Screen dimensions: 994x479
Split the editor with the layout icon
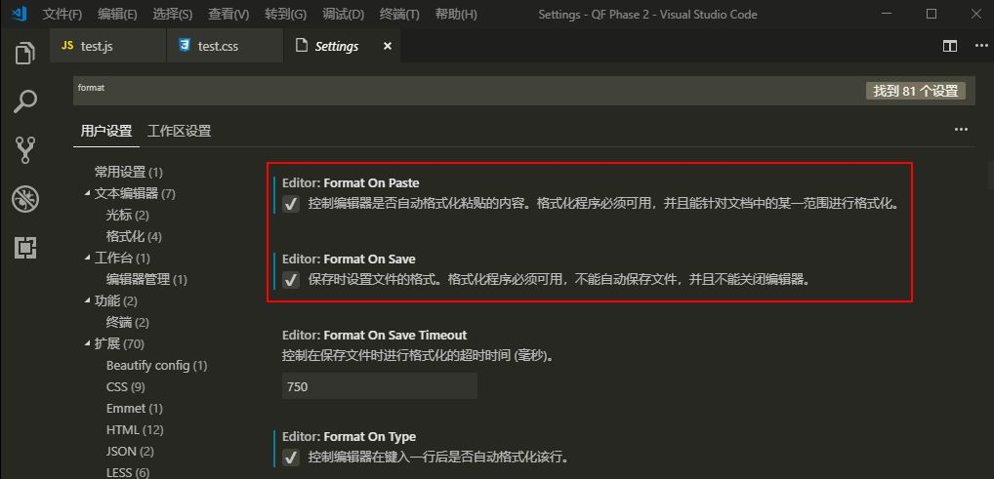(950, 46)
